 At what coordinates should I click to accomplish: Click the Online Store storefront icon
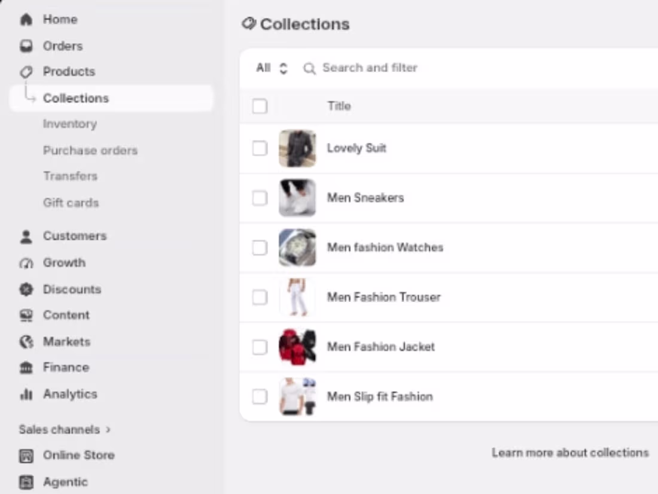pos(26,456)
